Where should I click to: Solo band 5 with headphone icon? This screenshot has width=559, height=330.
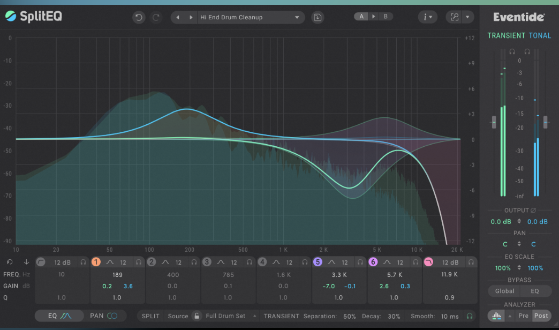(360, 262)
